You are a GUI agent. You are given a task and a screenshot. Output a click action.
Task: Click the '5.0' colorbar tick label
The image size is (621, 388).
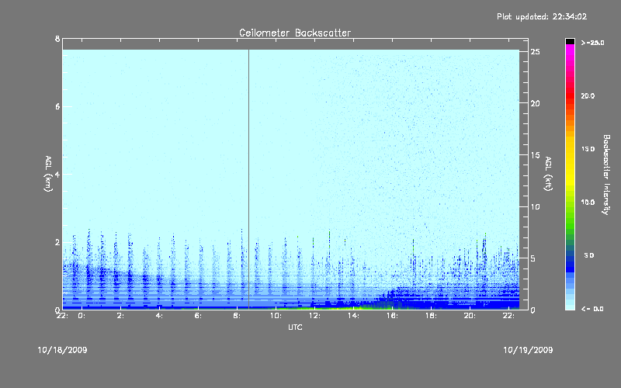[x=589, y=255]
